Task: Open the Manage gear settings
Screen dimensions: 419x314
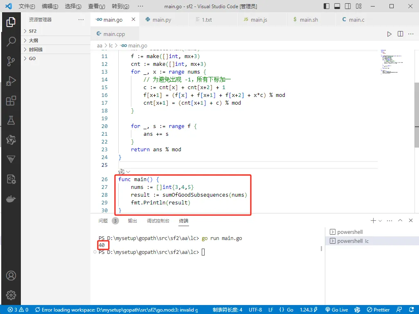Action: click(11, 295)
